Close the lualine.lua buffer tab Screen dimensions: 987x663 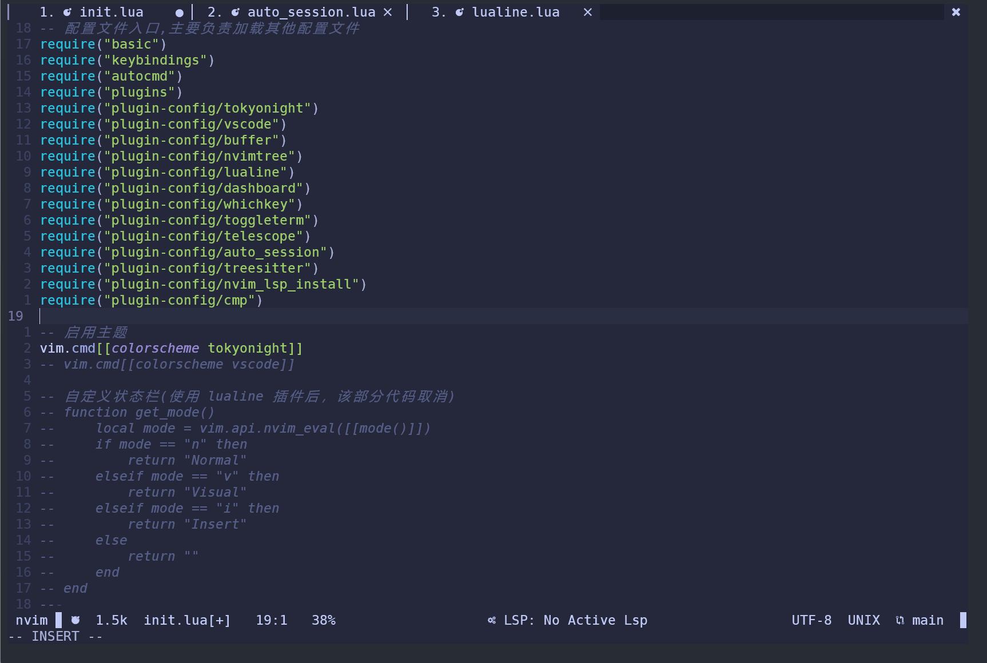tap(587, 12)
